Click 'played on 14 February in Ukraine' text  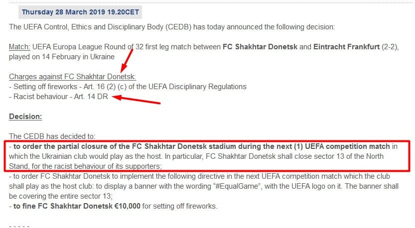click(62, 57)
